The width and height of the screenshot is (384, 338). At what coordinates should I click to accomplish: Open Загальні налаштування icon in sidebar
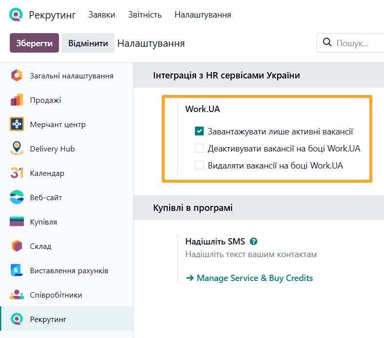click(17, 75)
